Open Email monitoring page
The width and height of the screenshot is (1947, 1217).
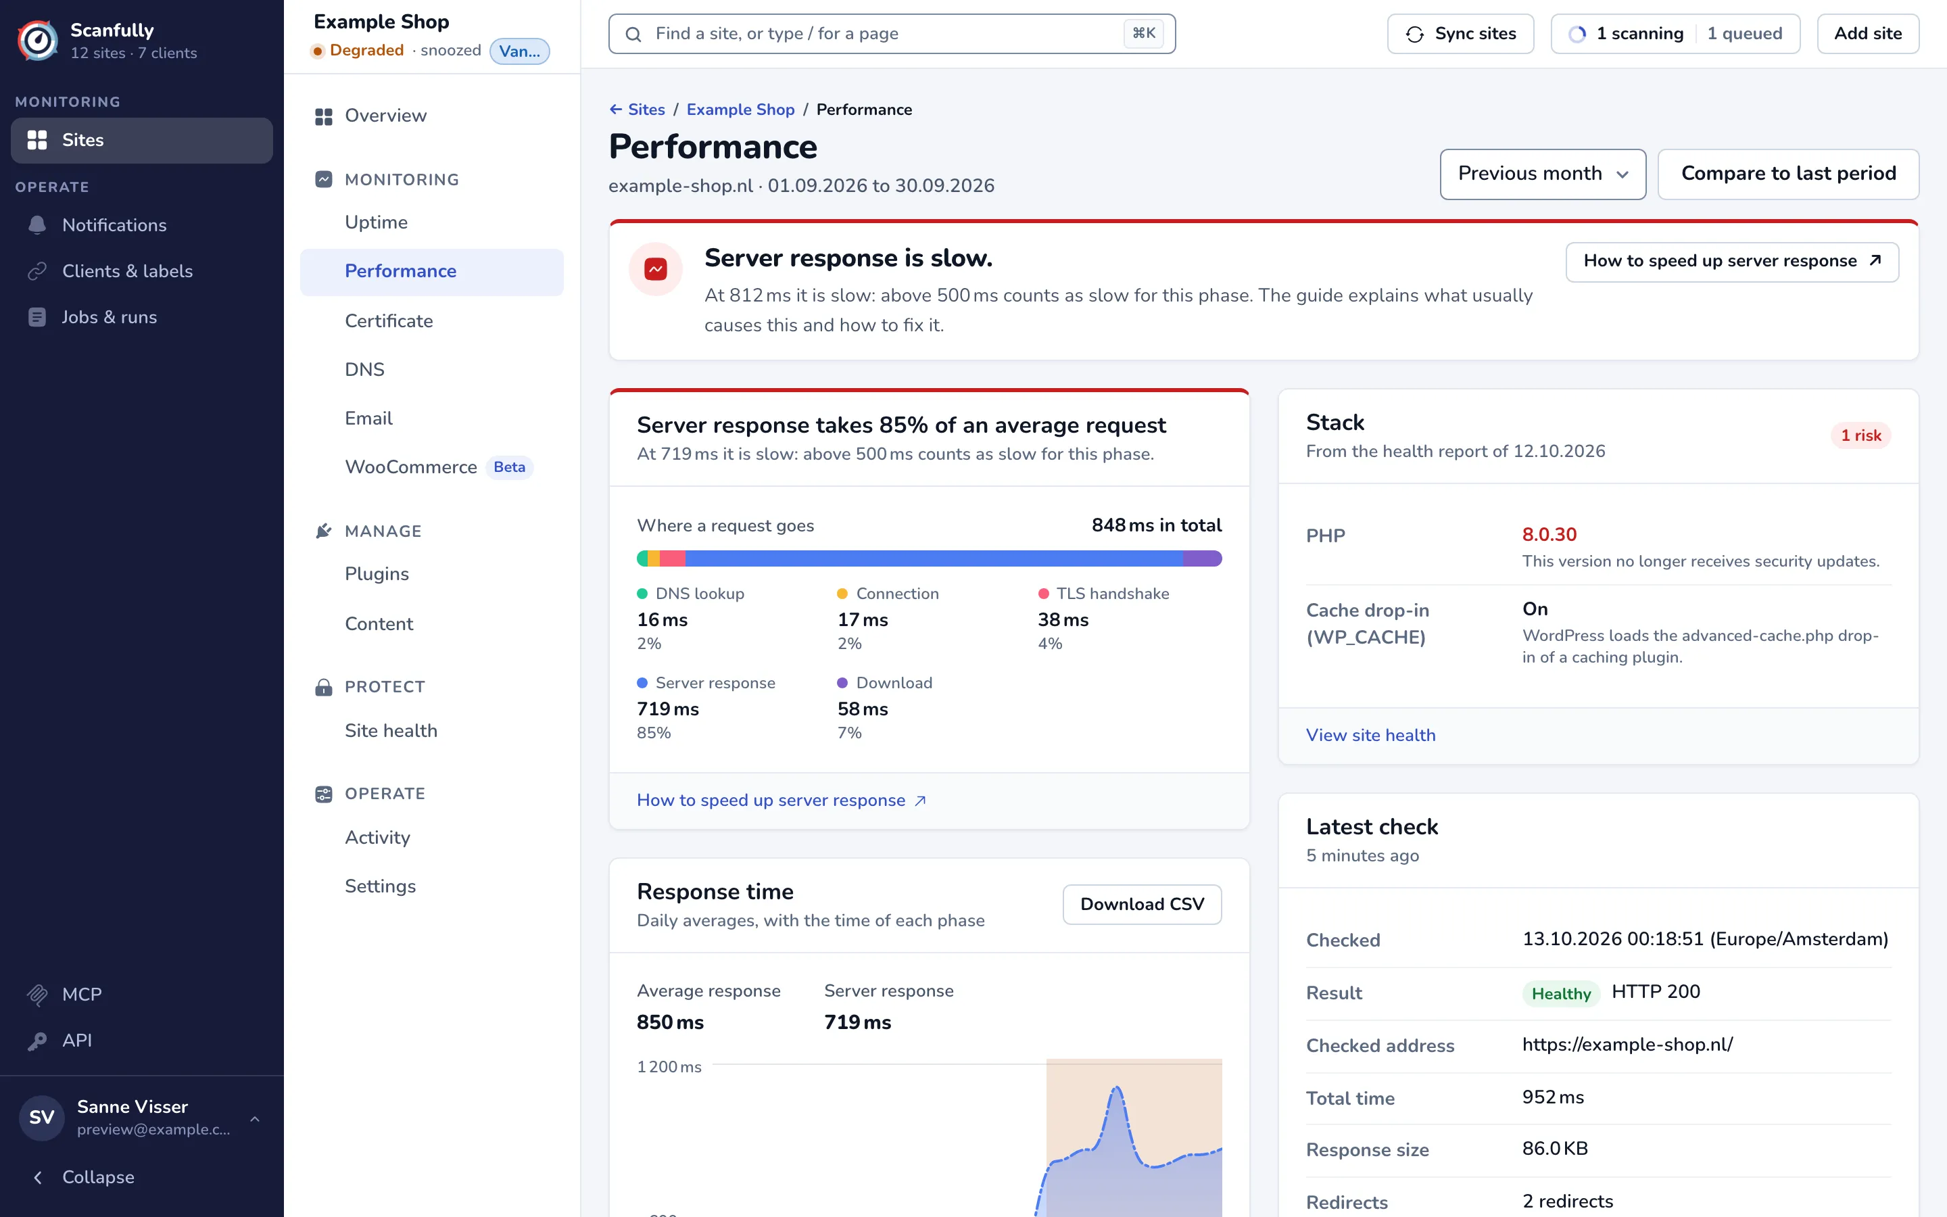432,418
